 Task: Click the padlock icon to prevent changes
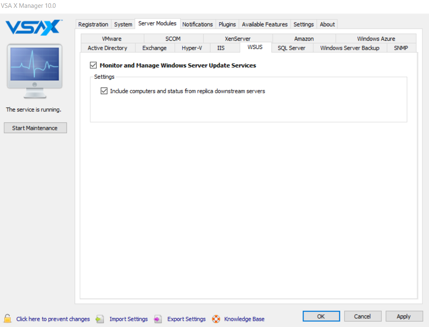click(8, 318)
